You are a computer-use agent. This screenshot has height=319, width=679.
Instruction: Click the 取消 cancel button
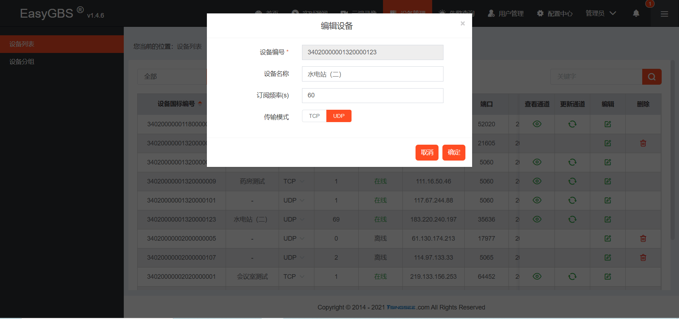tap(427, 152)
